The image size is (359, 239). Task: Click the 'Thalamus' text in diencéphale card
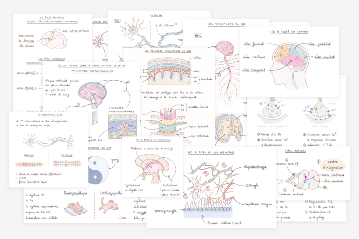click(x=136, y=148)
